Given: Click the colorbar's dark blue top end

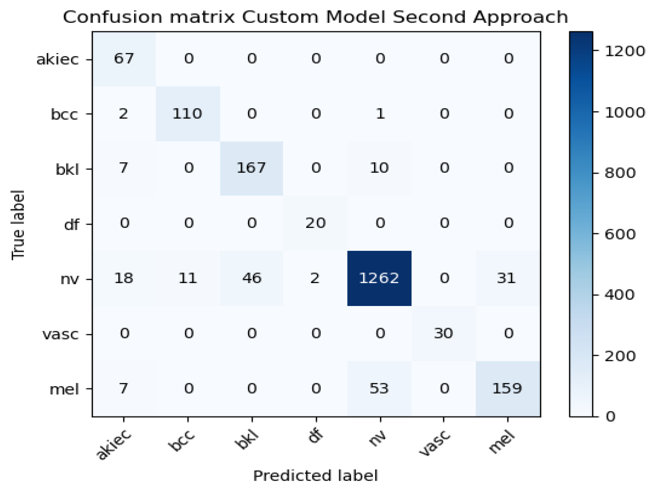Looking at the screenshot, I should tap(581, 38).
